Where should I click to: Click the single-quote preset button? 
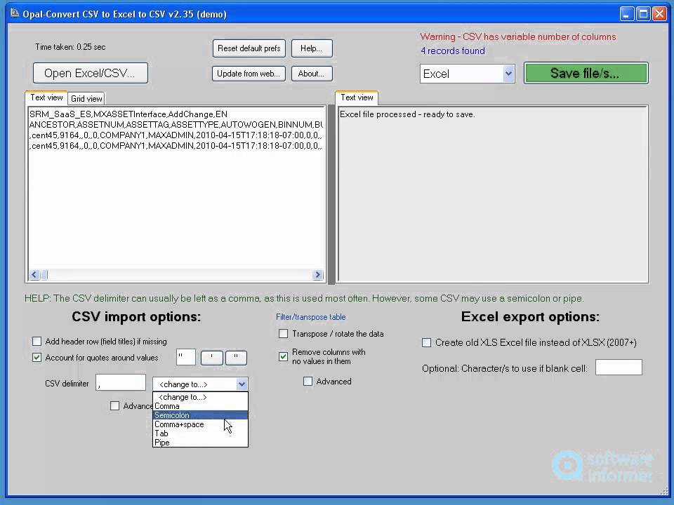pyautogui.click(x=211, y=358)
